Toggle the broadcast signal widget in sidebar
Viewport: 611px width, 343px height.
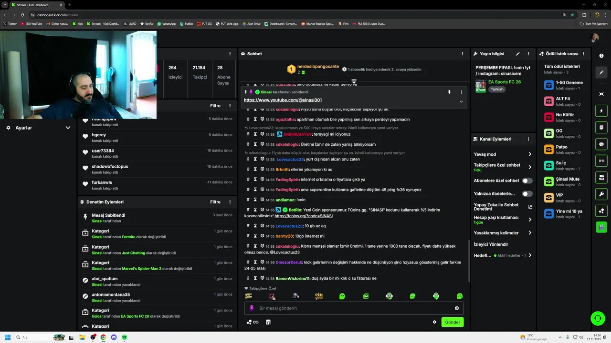pos(601,161)
